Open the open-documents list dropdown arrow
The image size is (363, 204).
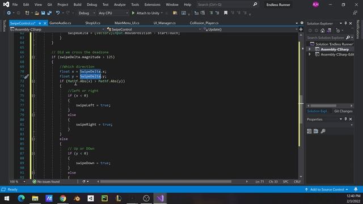tap(297, 23)
